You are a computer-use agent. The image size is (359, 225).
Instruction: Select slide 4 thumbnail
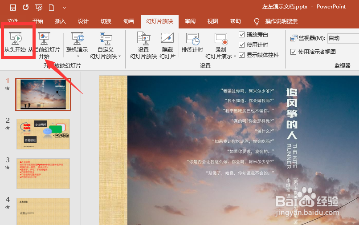click(43, 211)
